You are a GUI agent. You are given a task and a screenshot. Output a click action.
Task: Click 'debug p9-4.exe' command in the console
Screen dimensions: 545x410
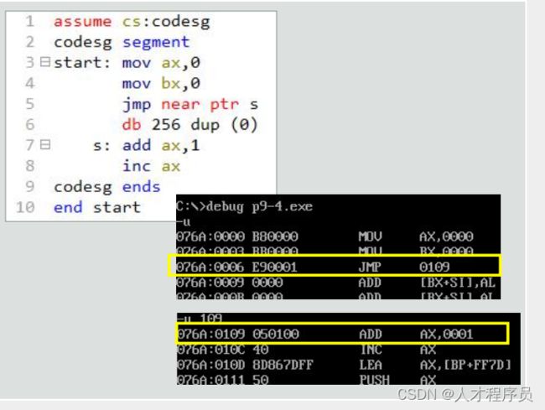pyautogui.click(x=259, y=206)
